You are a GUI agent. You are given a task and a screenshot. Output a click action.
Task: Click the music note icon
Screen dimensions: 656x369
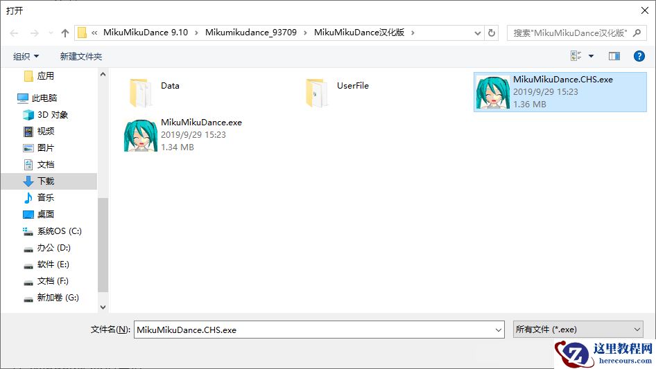point(28,198)
